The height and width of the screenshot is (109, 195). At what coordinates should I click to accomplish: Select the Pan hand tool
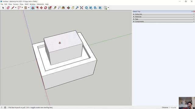click(73, 8)
